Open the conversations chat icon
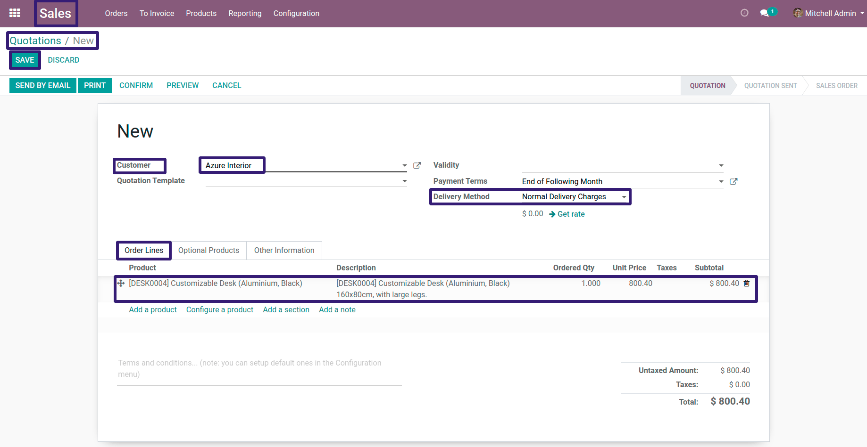Viewport: 867px width, 447px height. coord(765,13)
